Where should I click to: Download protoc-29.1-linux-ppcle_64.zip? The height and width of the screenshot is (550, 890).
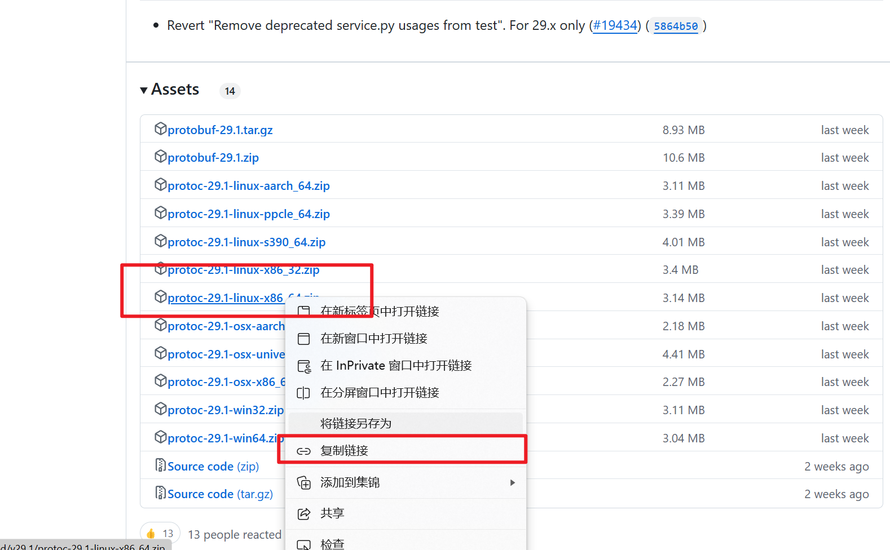(x=248, y=214)
